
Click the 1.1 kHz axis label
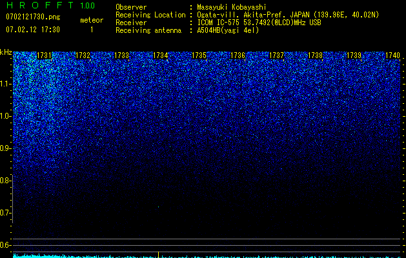5,84
